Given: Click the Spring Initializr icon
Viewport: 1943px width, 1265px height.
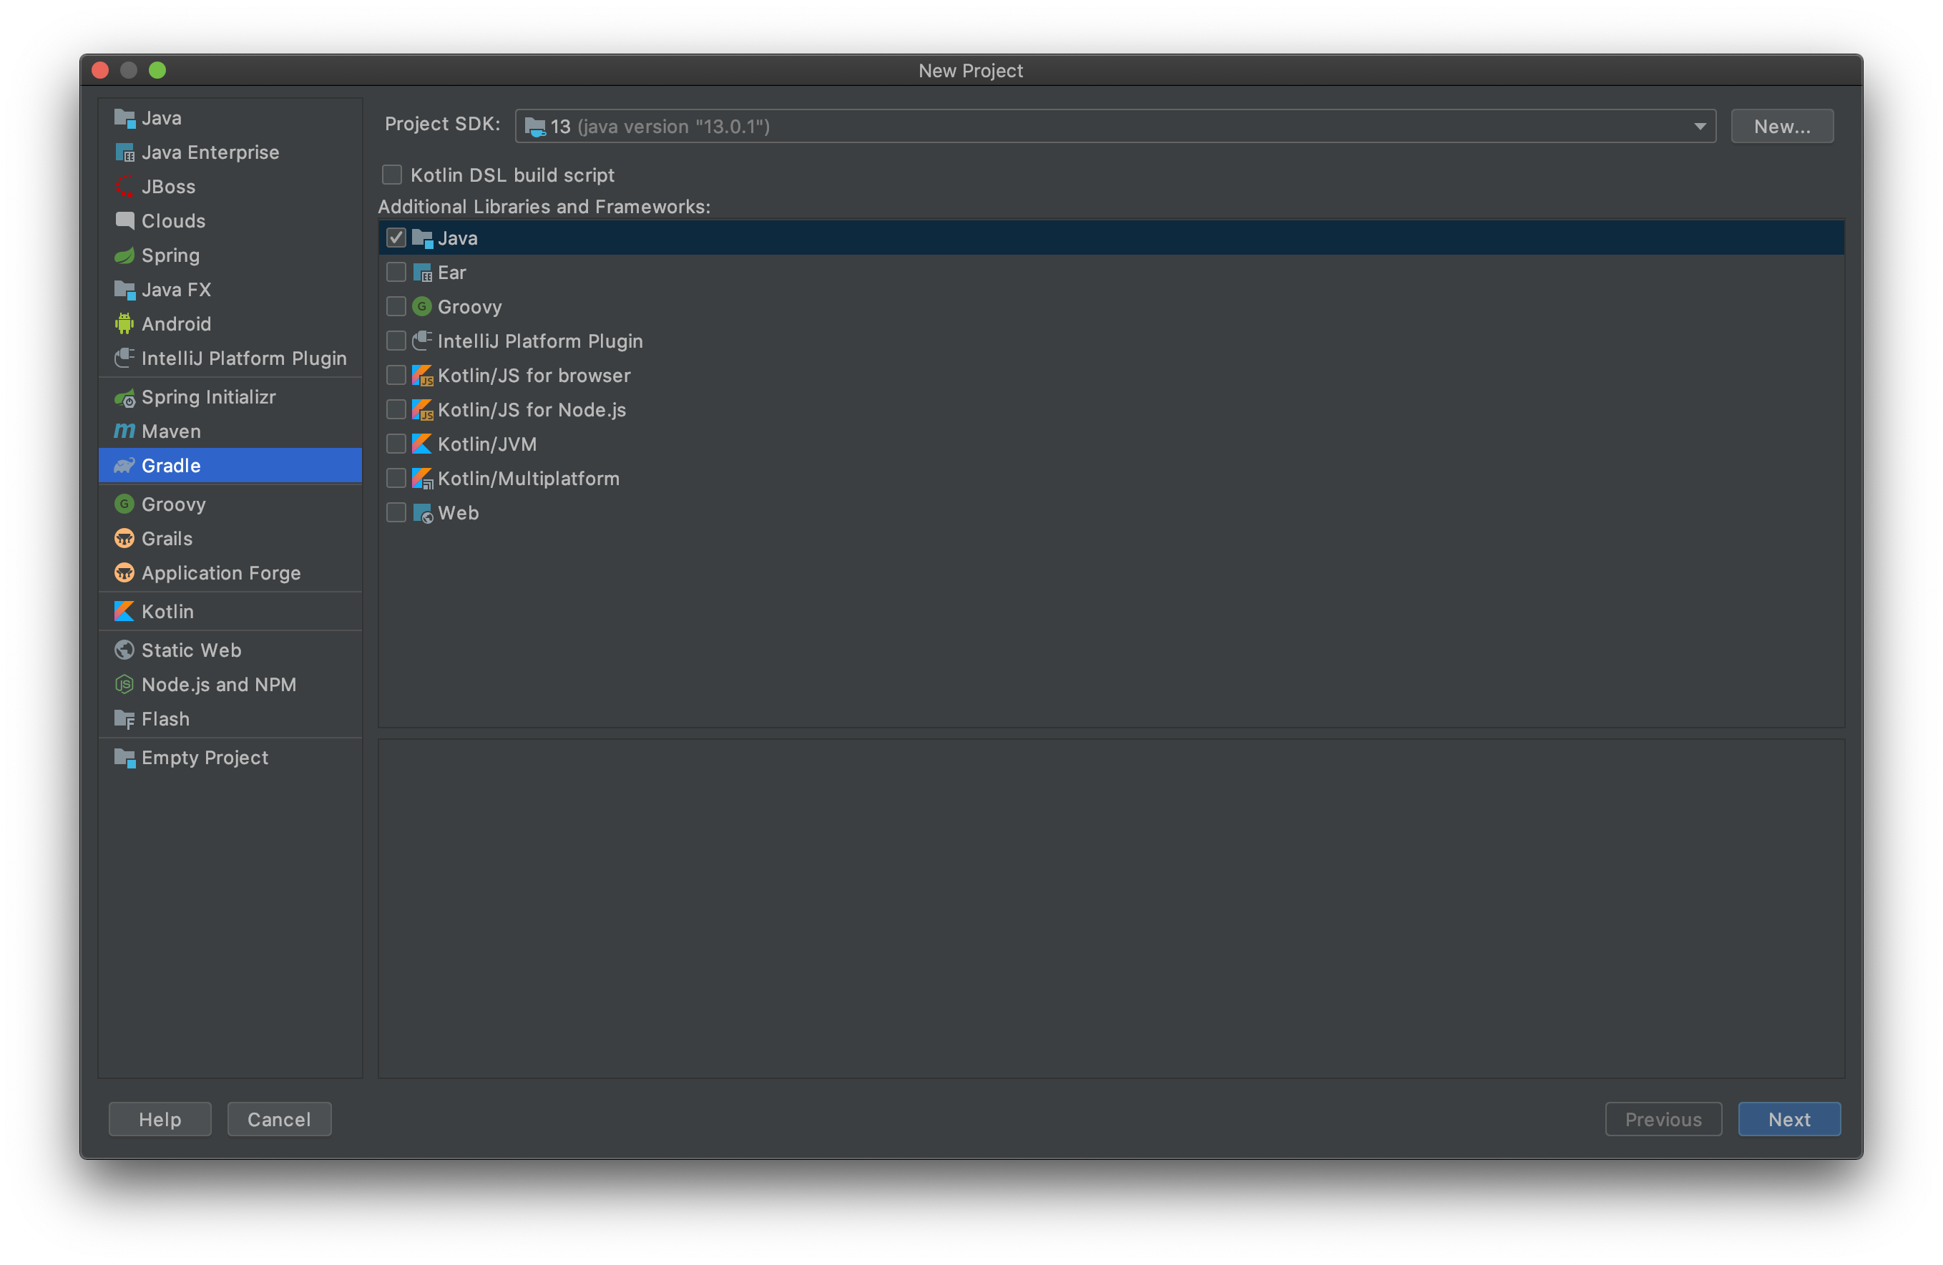Looking at the screenshot, I should point(124,398).
